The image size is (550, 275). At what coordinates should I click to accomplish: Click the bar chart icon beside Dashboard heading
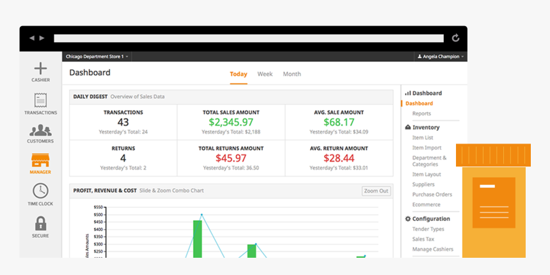[x=407, y=93]
